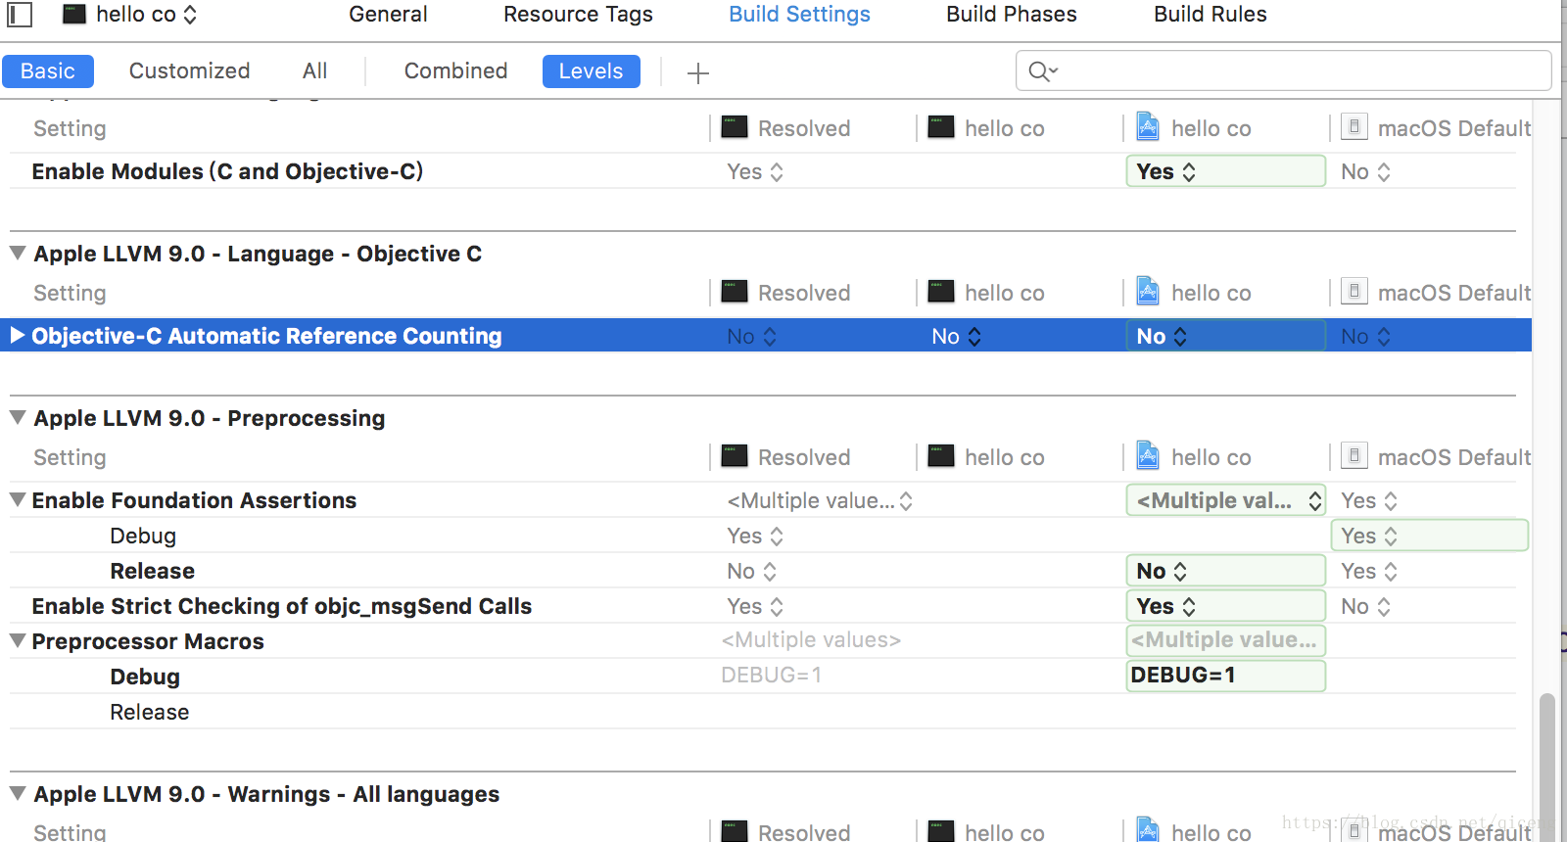Viewport: 1567px width, 842px height.
Task: Expand Objective-C Automatic Reference Counting row
Action: (18, 335)
